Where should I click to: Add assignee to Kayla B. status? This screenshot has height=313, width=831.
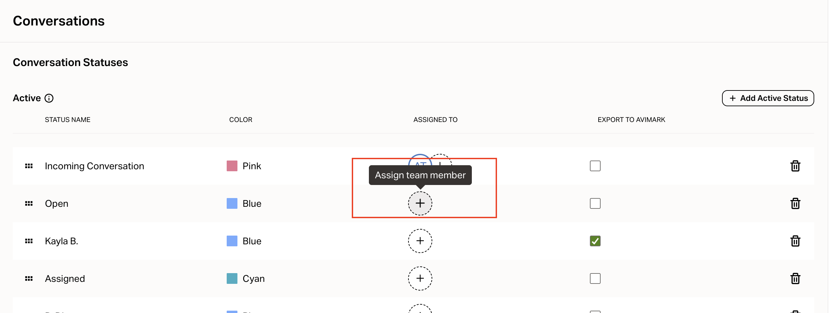[x=420, y=241]
